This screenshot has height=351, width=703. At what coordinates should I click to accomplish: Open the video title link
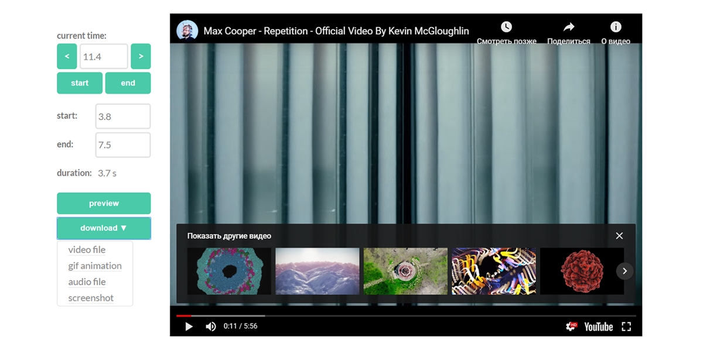(x=336, y=31)
